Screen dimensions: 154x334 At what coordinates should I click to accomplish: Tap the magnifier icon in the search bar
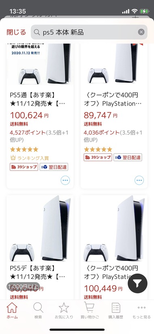pos(37,32)
